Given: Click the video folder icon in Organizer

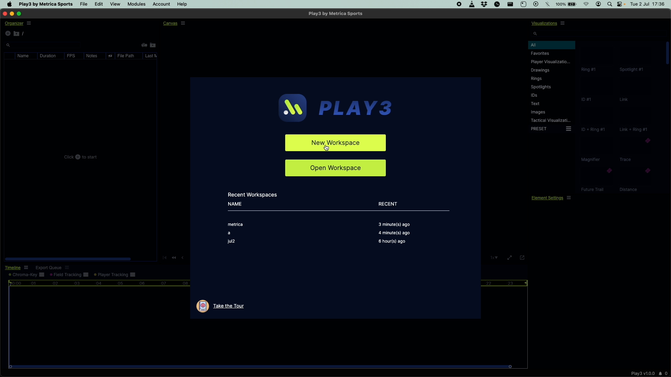Looking at the screenshot, I should pyautogui.click(x=153, y=45).
